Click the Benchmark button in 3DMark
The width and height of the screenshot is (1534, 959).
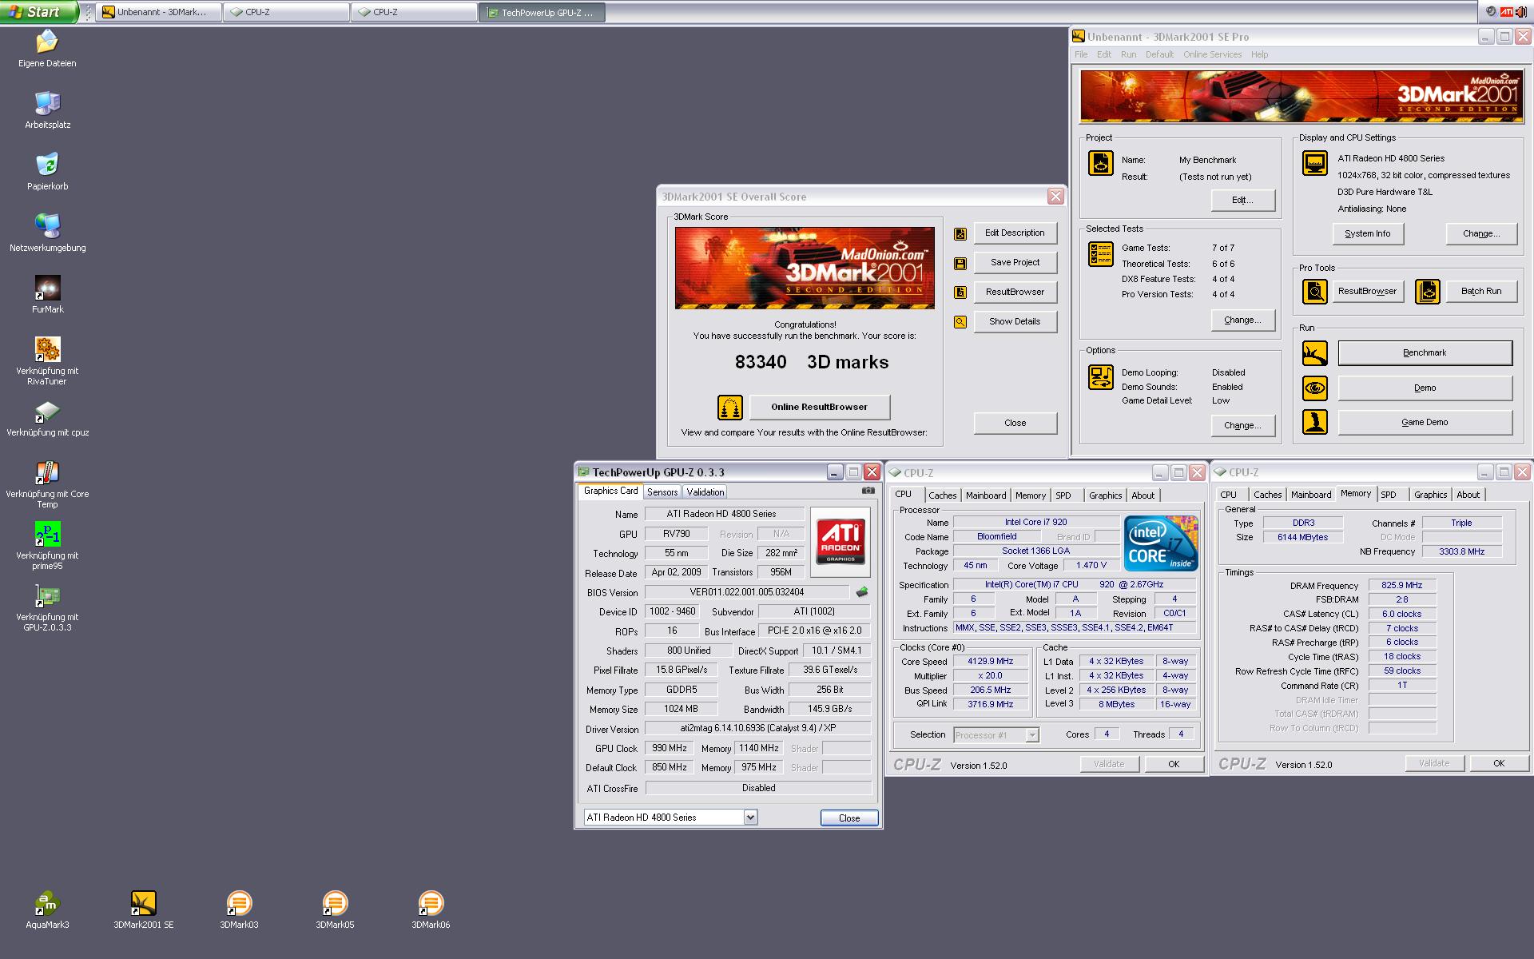coord(1425,352)
